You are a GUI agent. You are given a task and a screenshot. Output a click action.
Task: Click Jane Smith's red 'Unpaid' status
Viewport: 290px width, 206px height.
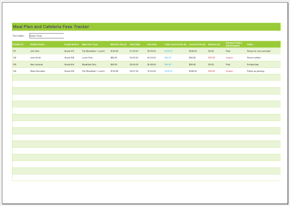[229, 58]
